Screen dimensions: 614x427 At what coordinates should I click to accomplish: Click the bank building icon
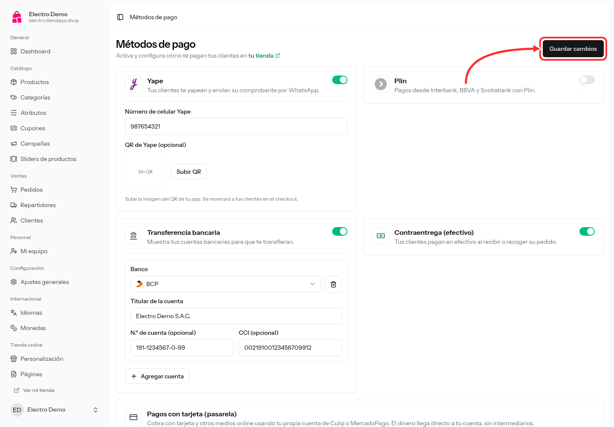tap(133, 236)
